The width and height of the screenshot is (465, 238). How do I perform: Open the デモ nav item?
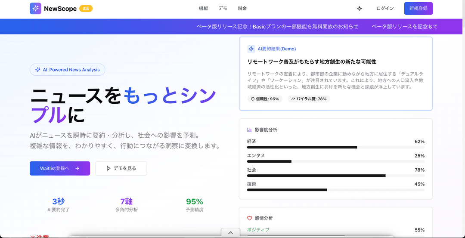(223, 9)
